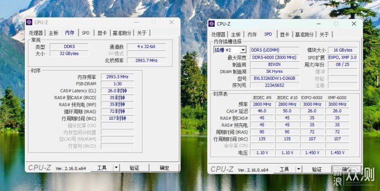Open 主板 tab in right CPU-Z window

click(236, 35)
